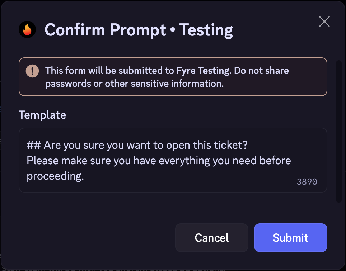Click the exclamation badge left of the warning text
This screenshot has width=346, height=271.
32,71
